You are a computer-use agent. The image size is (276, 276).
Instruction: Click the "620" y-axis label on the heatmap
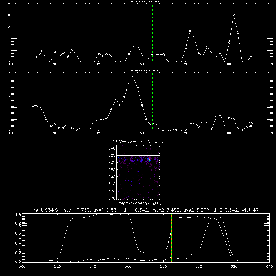click(112, 155)
